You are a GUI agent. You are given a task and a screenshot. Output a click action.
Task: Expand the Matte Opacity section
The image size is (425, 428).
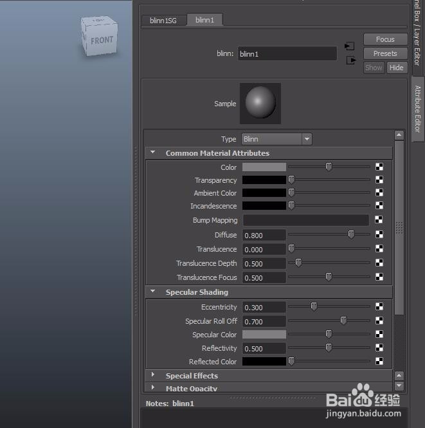click(x=153, y=387)
